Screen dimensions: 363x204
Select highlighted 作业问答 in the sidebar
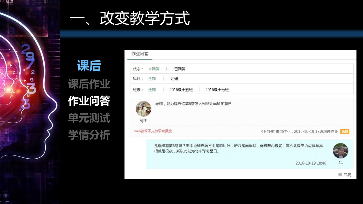coord(89,101)
